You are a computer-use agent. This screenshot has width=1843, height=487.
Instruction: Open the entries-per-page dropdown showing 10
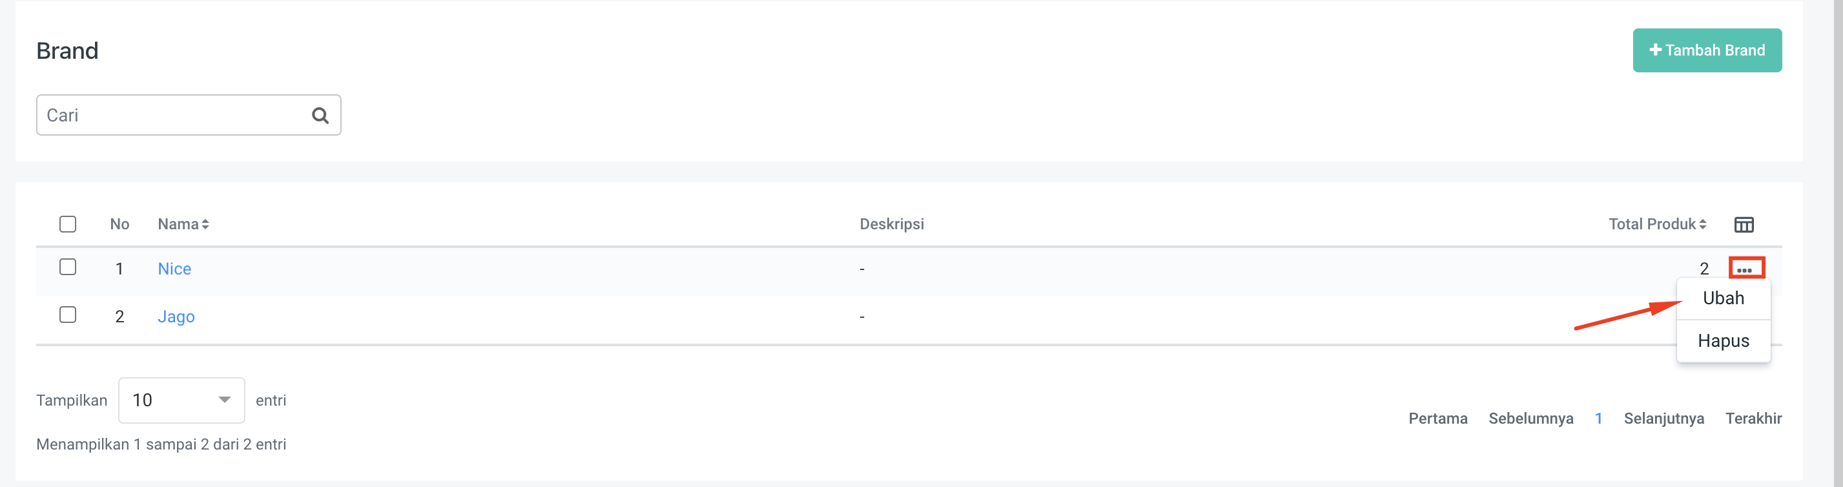181,400
